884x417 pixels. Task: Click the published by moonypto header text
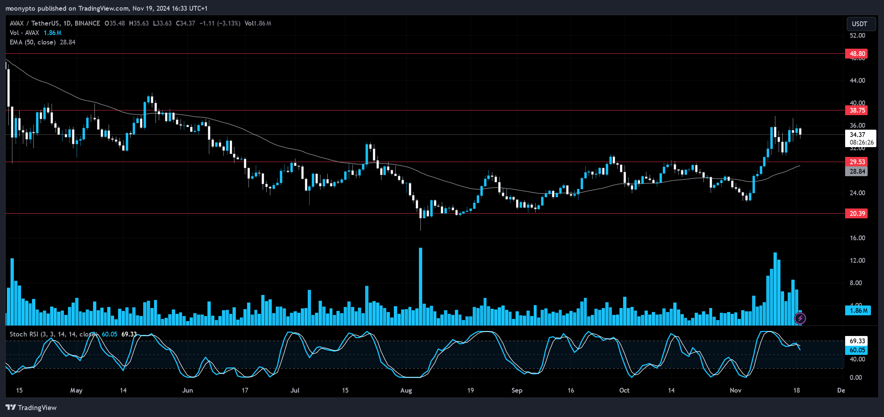click(106, 8)
